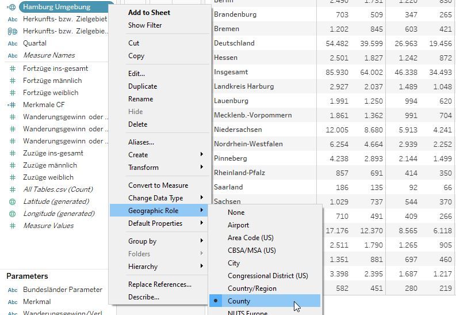Click the Abc icon next to Quartal
The image size is (456, 315).
pyautogui.click(x=12, y=43)
